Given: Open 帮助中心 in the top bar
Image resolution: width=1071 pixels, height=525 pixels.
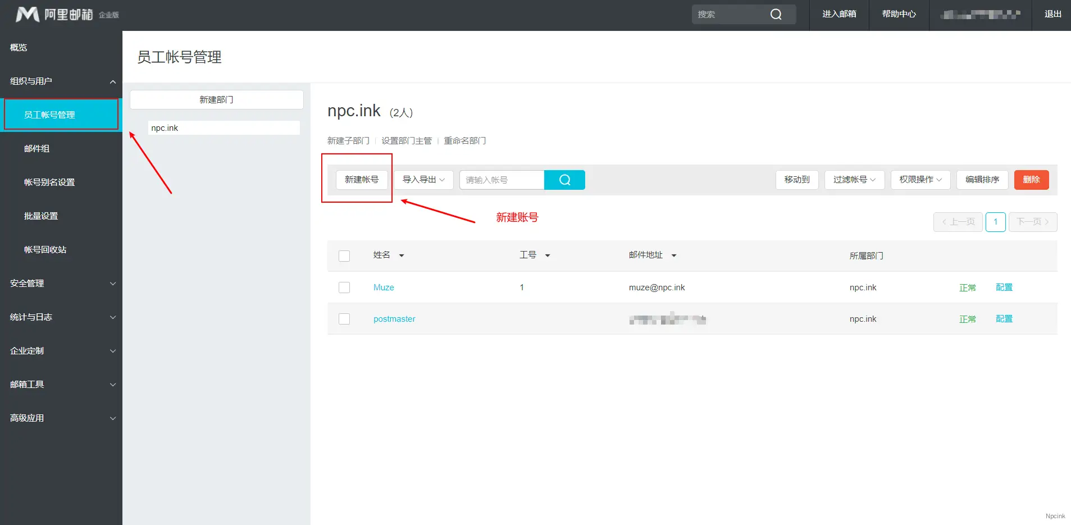Looking at the screenshot, I should [x=899, y=15].
